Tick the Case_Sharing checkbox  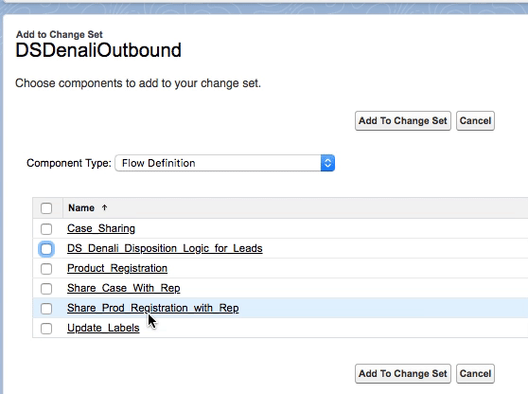(x=46, y=229)
